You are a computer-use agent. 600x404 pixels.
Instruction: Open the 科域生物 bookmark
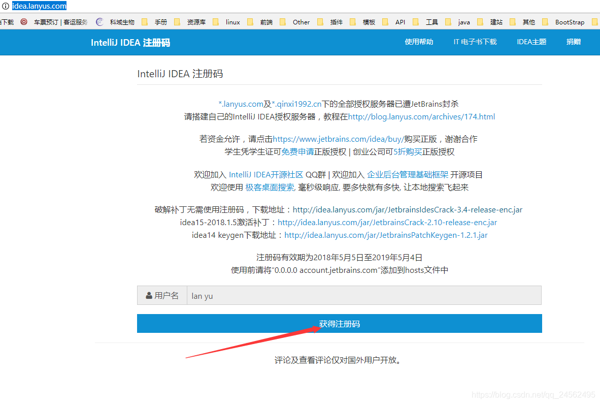click(x=115, y=22)
